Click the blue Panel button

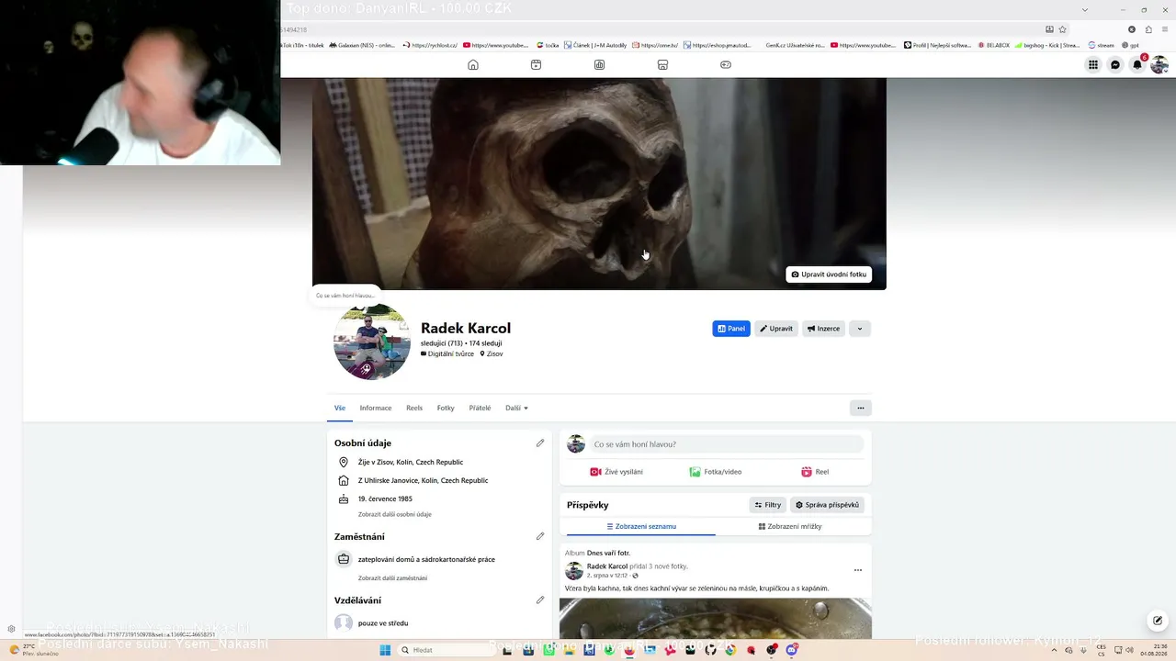pos(731,329)
